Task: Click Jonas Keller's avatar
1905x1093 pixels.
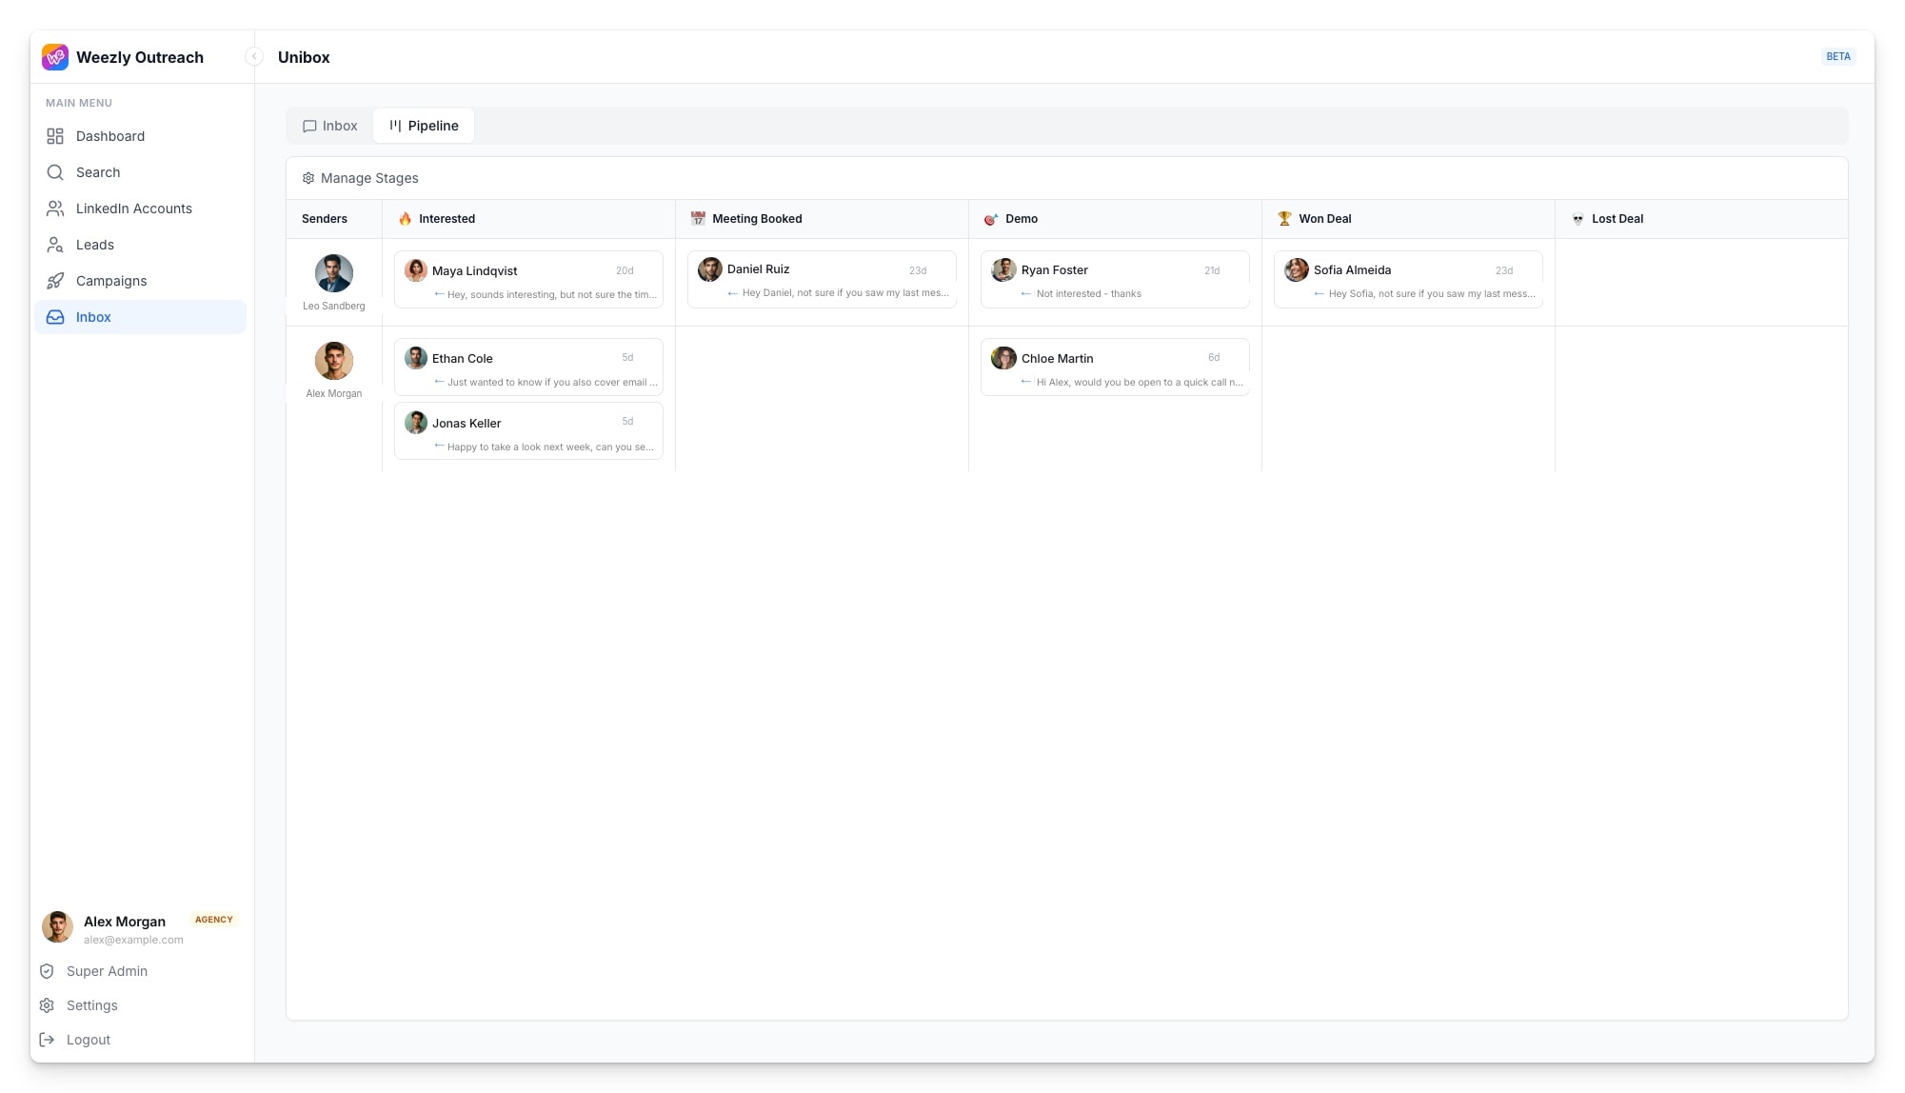Action: (x=416, y=423)
